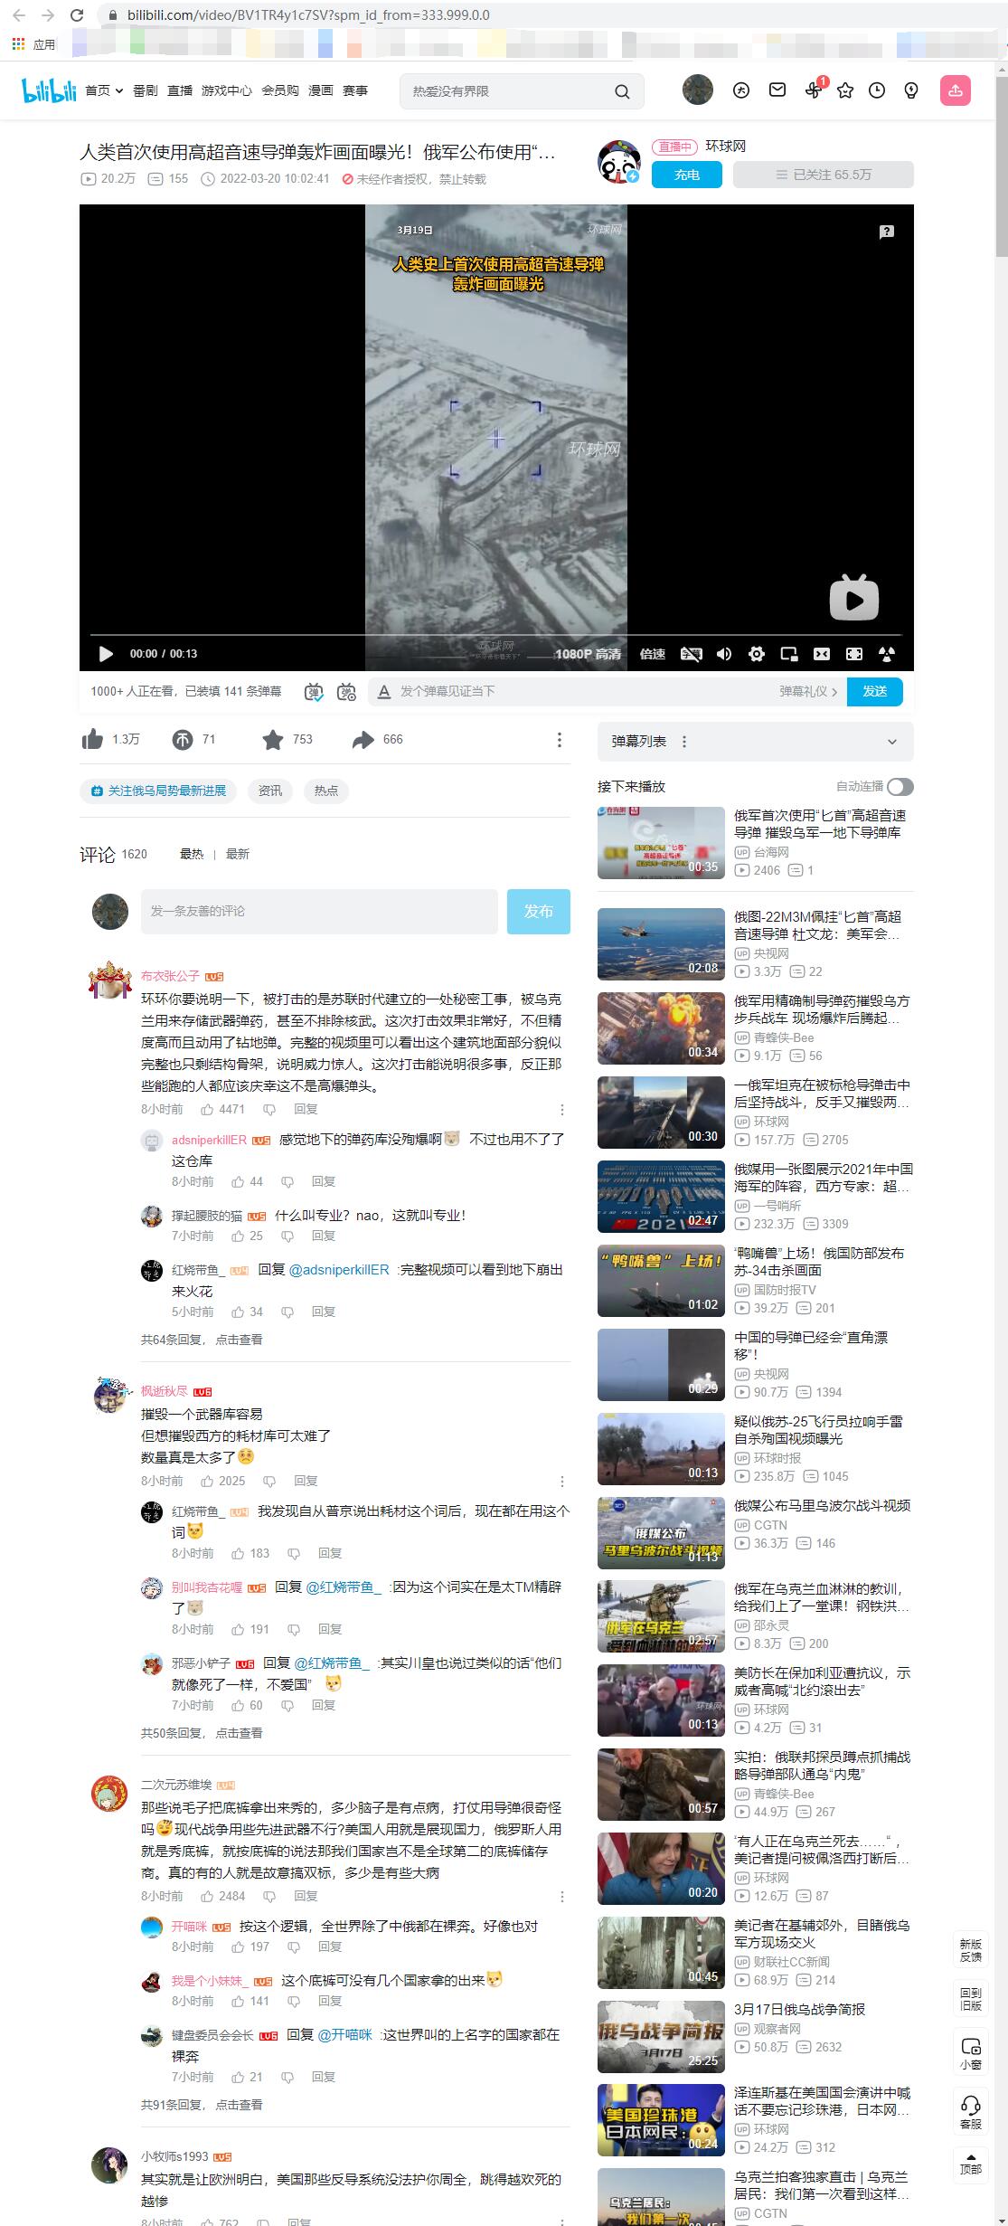
Task: Open the 1080P 高清 quality selector
Action: click(588, 654)
